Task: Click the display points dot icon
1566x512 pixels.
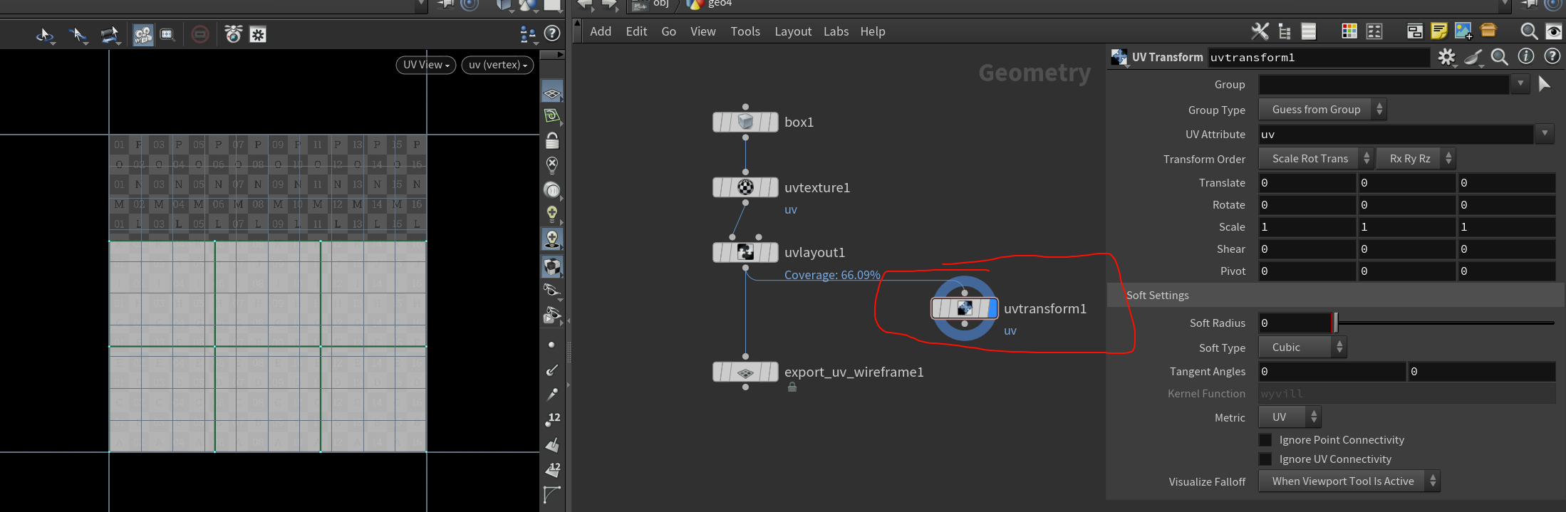Action: 551,345
